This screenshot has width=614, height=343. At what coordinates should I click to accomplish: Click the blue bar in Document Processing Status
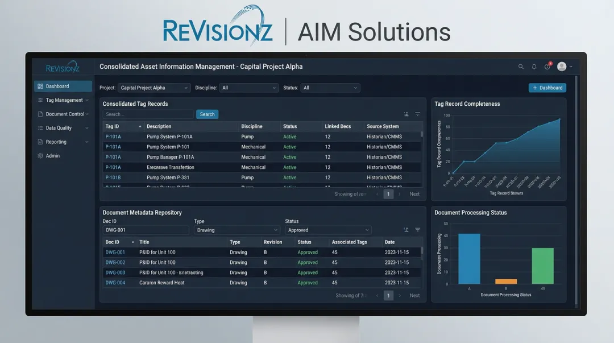click(x=469, y=259)
